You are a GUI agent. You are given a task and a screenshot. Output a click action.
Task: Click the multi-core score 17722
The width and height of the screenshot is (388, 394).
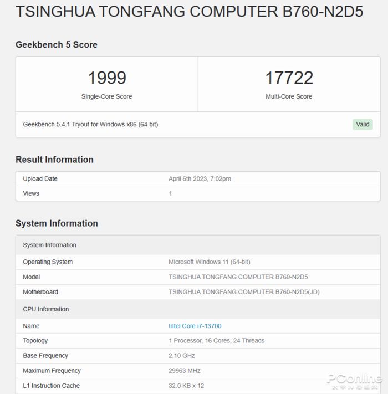289,78
